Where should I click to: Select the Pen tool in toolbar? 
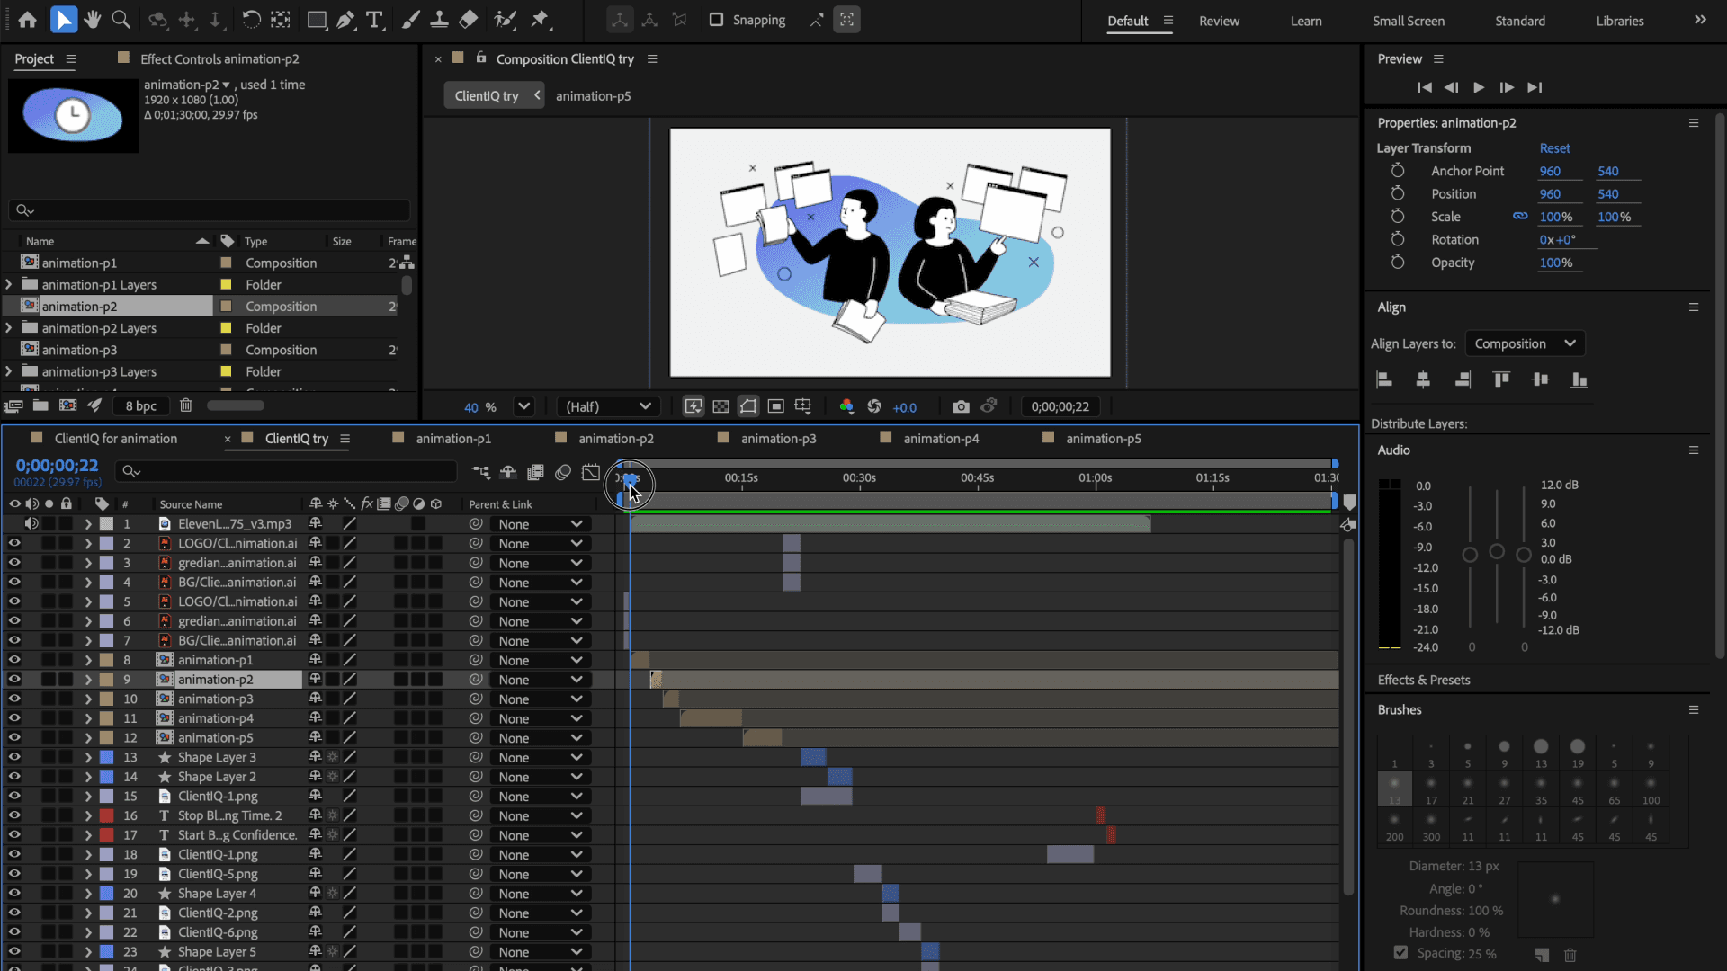click(x=345, y=20)
